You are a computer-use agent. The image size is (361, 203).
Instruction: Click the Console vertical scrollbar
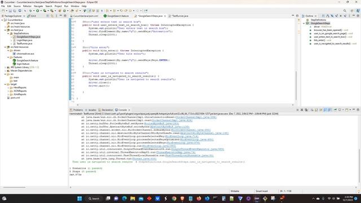point(359,166)
